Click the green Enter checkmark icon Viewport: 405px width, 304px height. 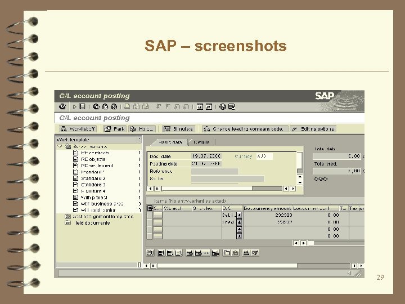(x=62, y=106)
